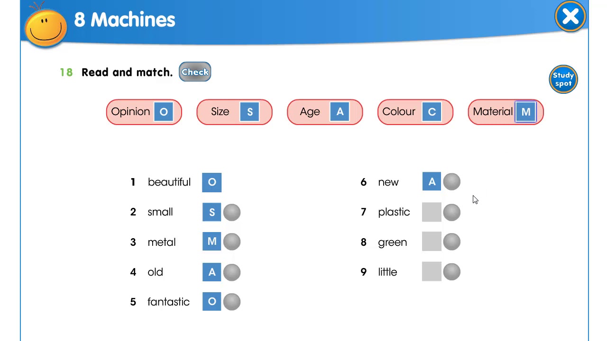Screen dimensions: 607x341
Task: Click the empty answer box for green
Action: [432, 242]
